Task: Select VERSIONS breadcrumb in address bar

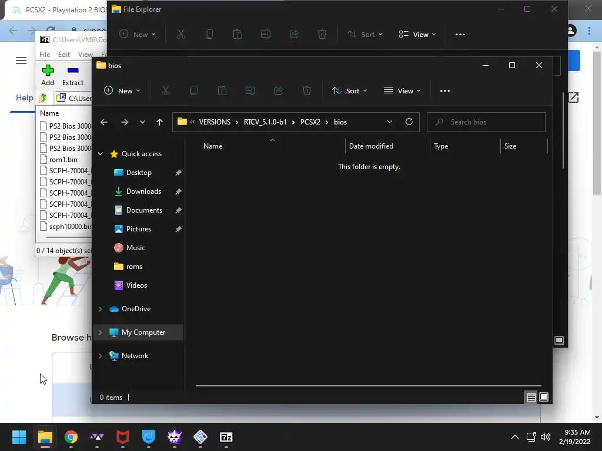Action: pyautogui.click(x=215, y=122)
